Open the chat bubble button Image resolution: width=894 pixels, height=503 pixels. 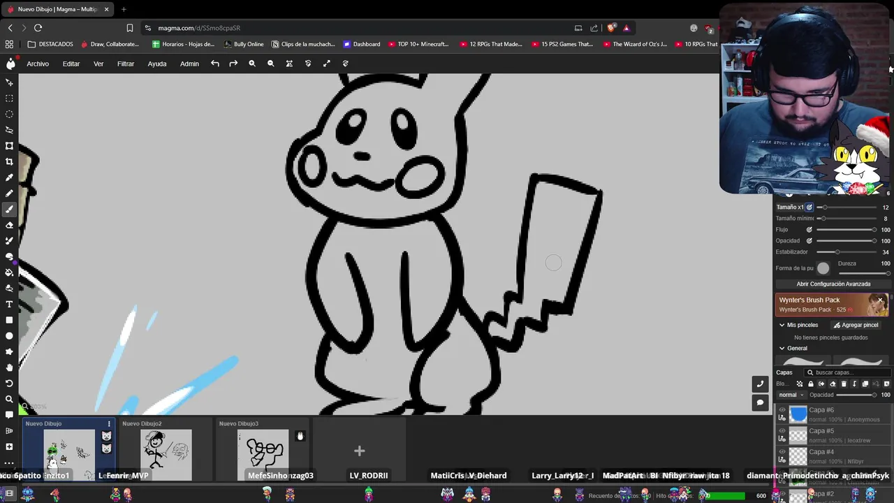(761, 402)
